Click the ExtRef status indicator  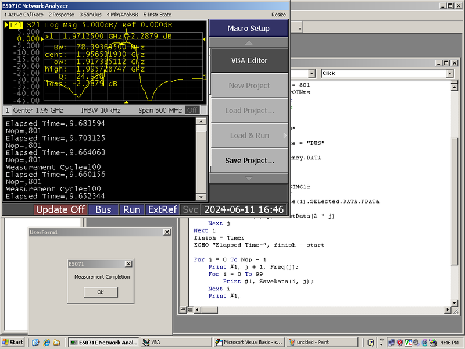[163, 209]
